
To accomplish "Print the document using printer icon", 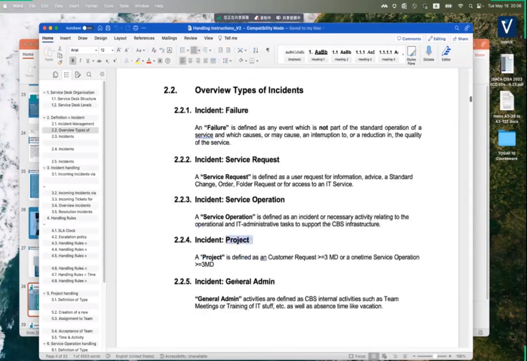I will pyautogui.click(x=136, y=28).
